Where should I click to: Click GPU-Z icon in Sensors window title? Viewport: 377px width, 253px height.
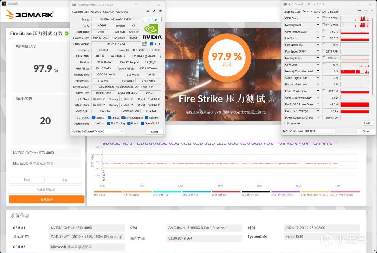pyautogui.click(x=285, y=4)
